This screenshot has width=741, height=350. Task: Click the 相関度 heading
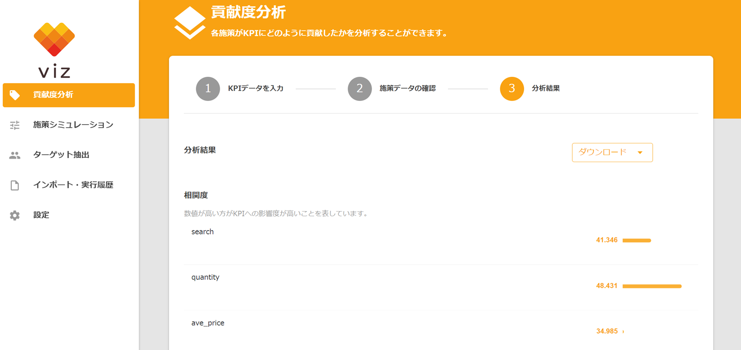(x=196, y=195)
